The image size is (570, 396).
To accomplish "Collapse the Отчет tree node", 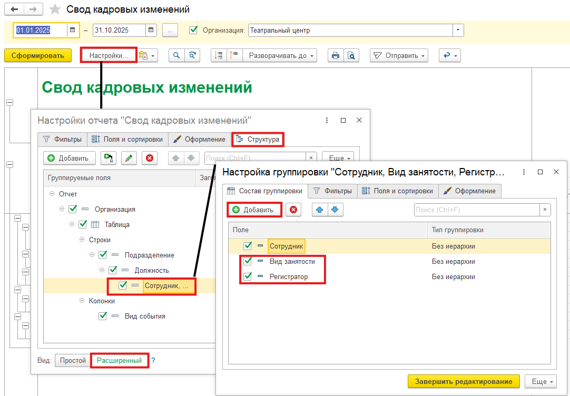I will (52, 194).
